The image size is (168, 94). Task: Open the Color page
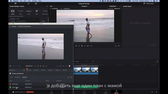tap(95, 92)
